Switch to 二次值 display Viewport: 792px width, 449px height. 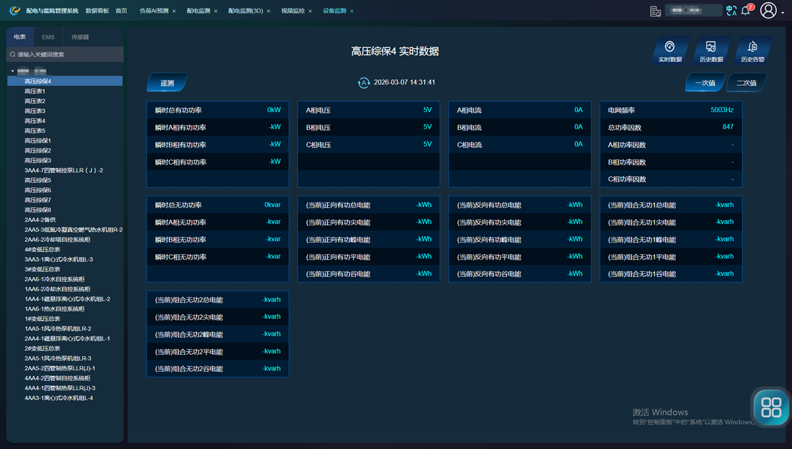pos(746,83)
